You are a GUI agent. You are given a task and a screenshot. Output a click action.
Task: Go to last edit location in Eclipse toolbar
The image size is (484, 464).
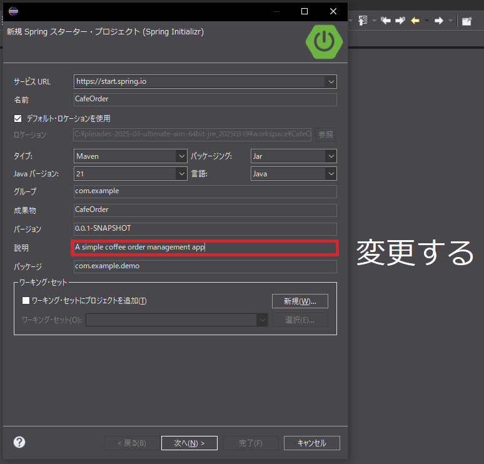[x=386, y=21]
